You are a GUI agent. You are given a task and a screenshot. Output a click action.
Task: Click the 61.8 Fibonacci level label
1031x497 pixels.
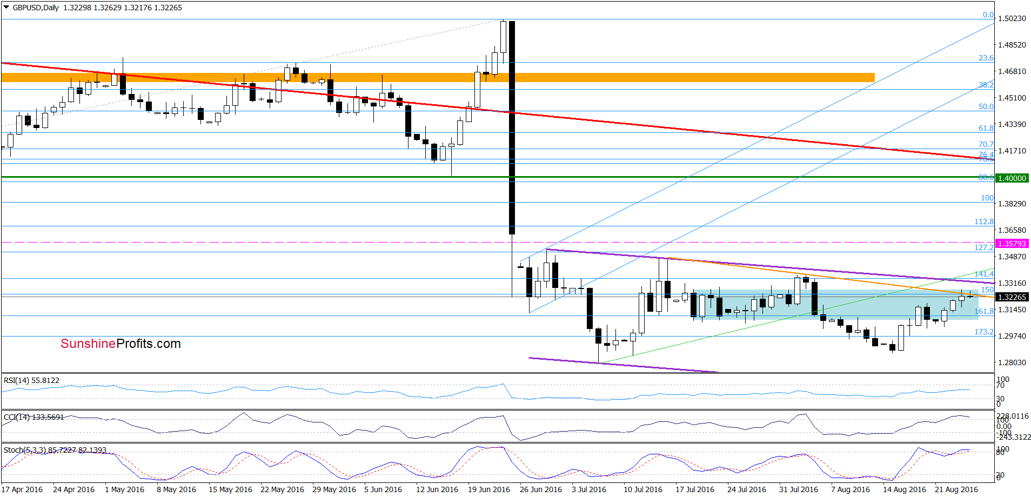986,128
